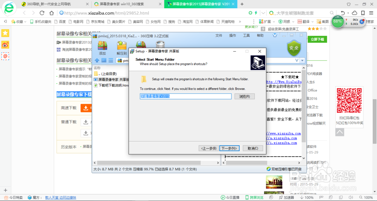Open the 文件 menu in 360压缩

tap(219, 35)
